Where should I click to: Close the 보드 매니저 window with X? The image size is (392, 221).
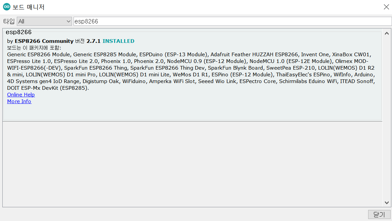pos(386,7)
